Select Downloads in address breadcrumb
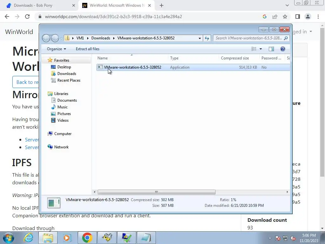Image resolution: width=325 pixels, height=244 pixels. coord(101,38)
